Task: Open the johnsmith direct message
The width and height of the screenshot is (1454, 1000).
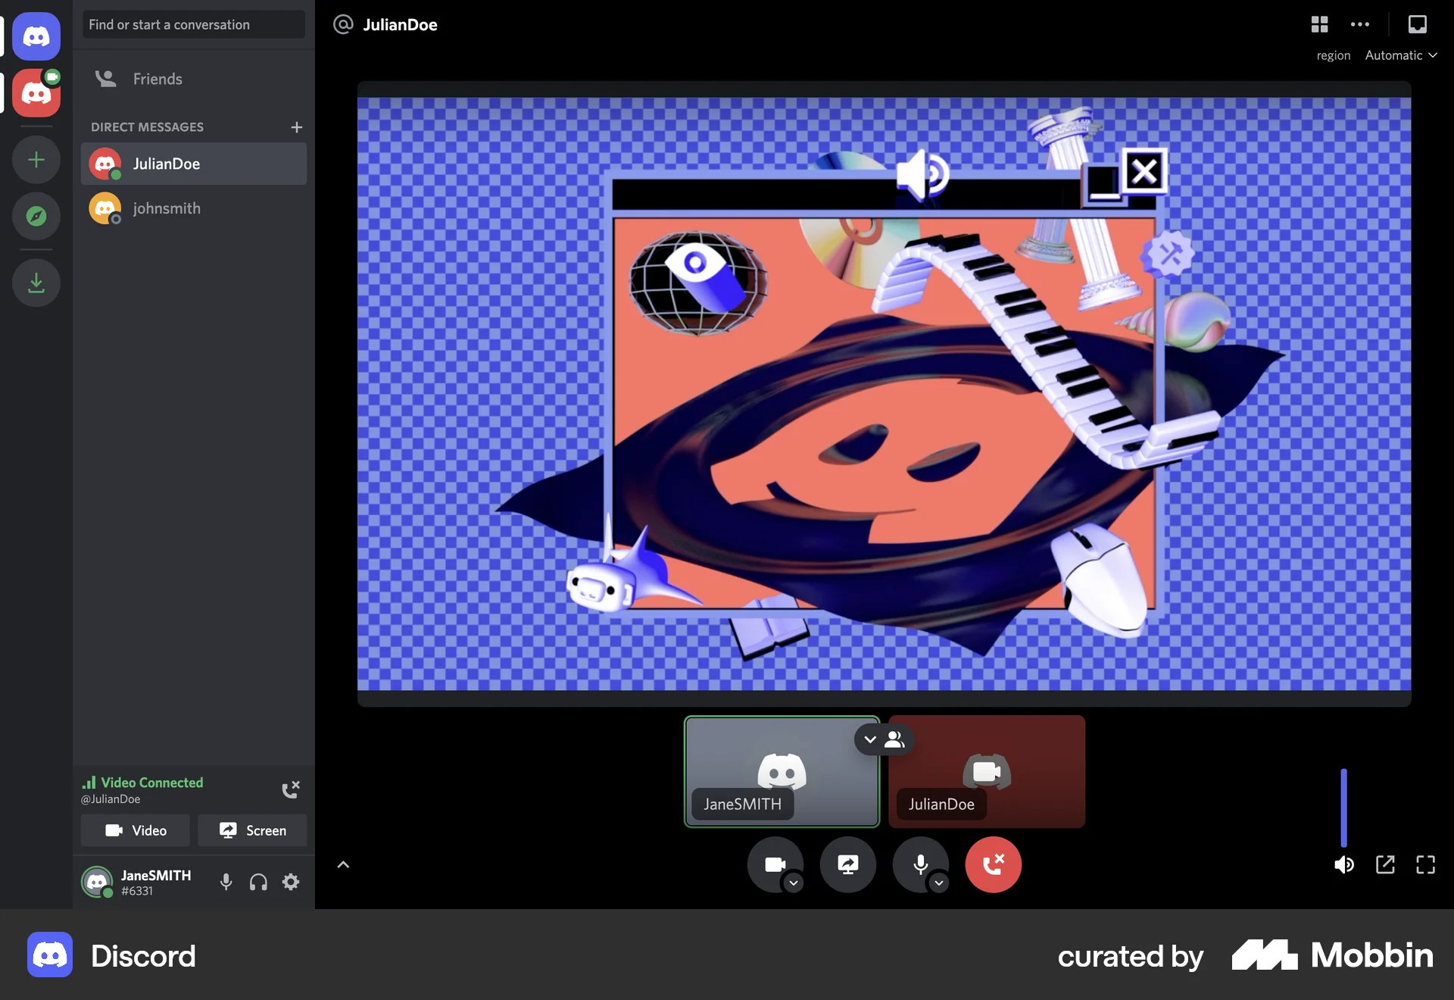Action: pyautogui.click(x=167, y=208)
